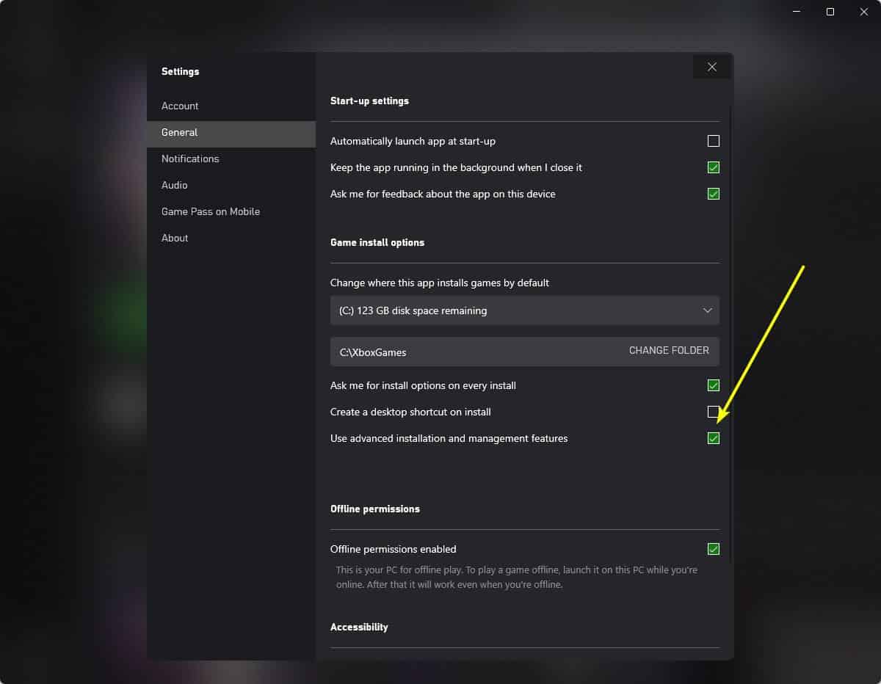The image size is (881, 684).
Task: Open the install drive dropdown showing (C:)
Action: pos(524,310)
